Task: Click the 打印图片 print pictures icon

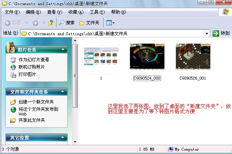Action: point(13,74)
